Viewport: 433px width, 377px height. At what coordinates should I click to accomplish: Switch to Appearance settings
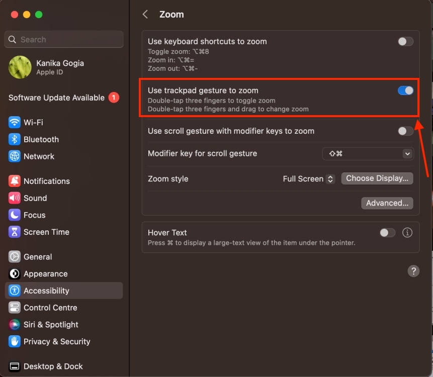46,274
